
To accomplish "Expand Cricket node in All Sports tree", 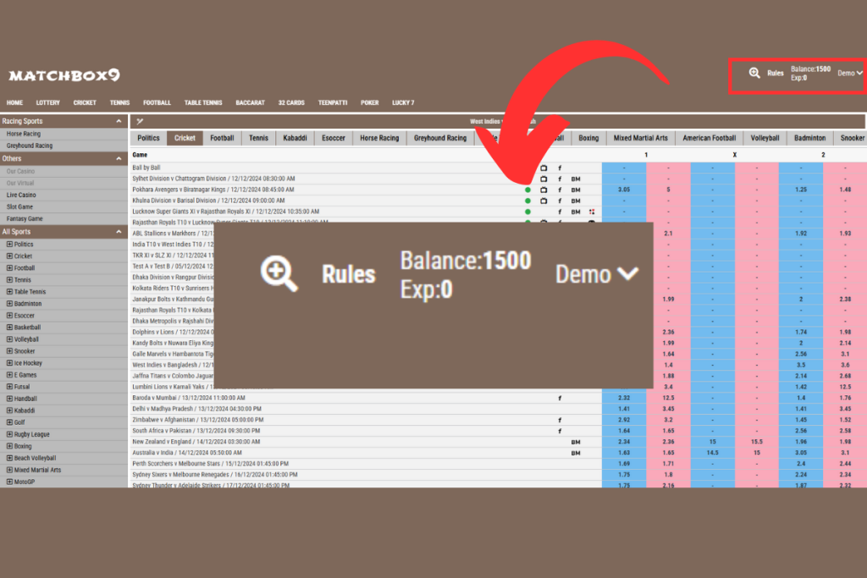I will tap(9, 256).
